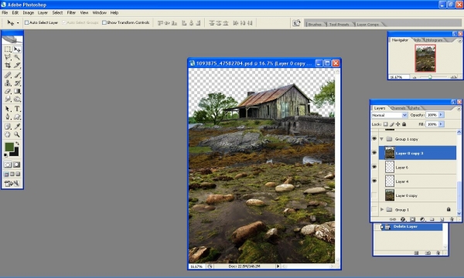
Task: Expand the Group 1 folder
Action: pos(382,209)
